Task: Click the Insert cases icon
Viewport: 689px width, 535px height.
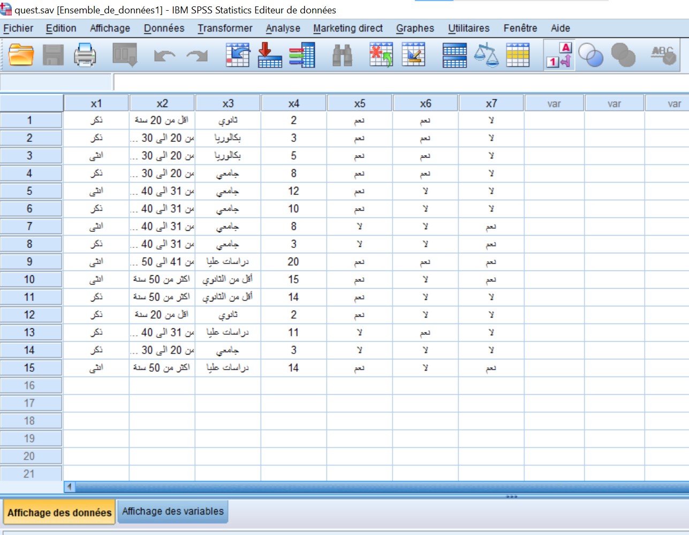Action: coord(381,55)
